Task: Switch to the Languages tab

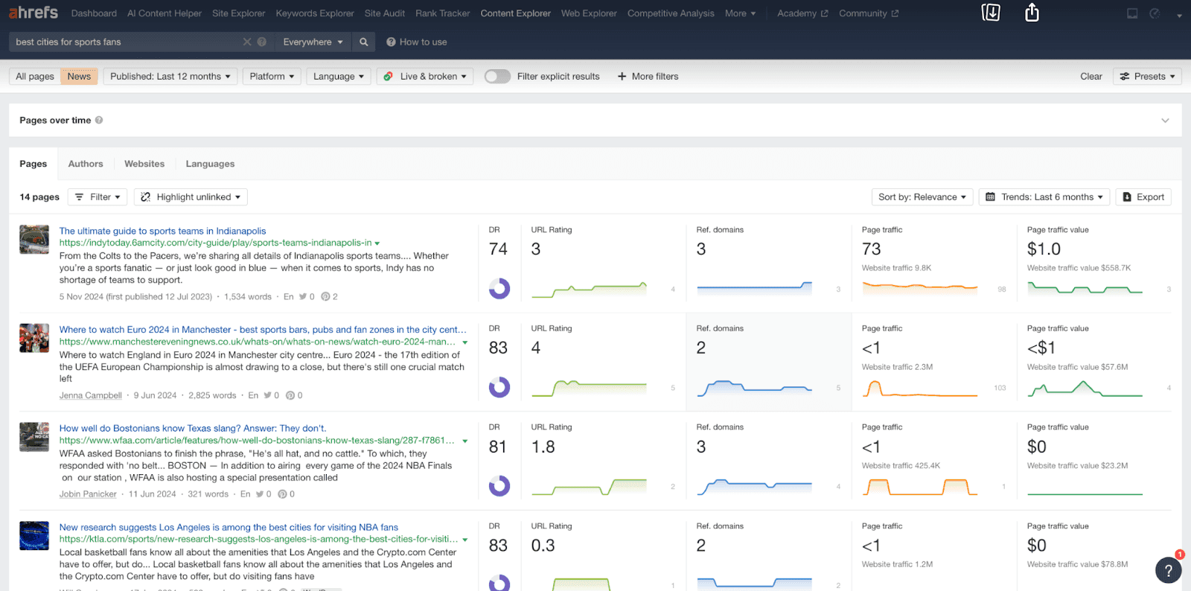Action: tap(210, 164)
